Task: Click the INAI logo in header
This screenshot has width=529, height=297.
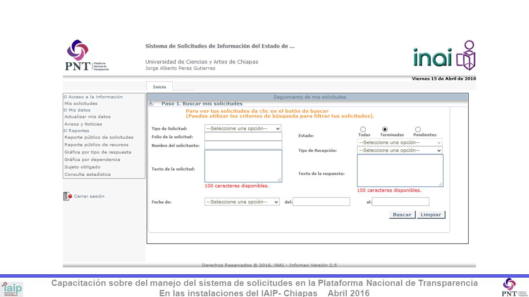Action: (x=444, y=56)
